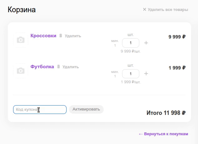Open the Футболка camera placeholder image

click(x=21, y=71)
